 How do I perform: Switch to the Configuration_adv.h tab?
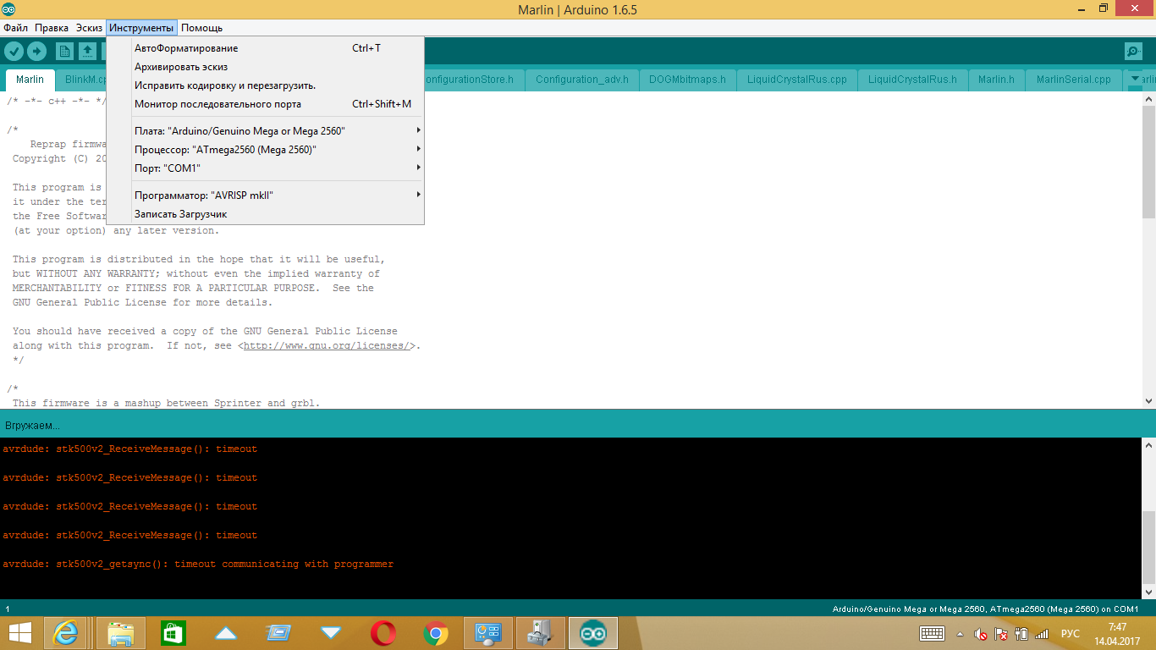click(x=582, y=80)
